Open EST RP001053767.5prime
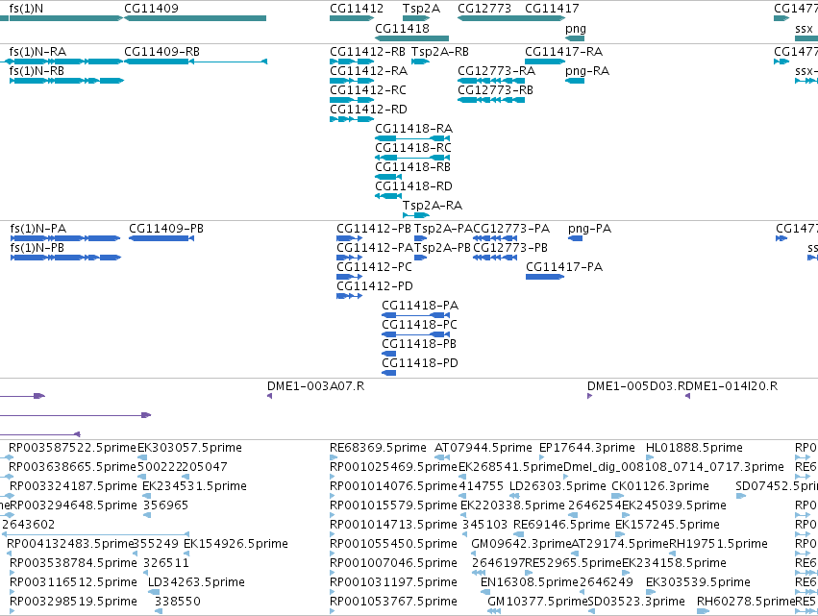The height and width of the screenshot is (616, 818). (393, 602)
